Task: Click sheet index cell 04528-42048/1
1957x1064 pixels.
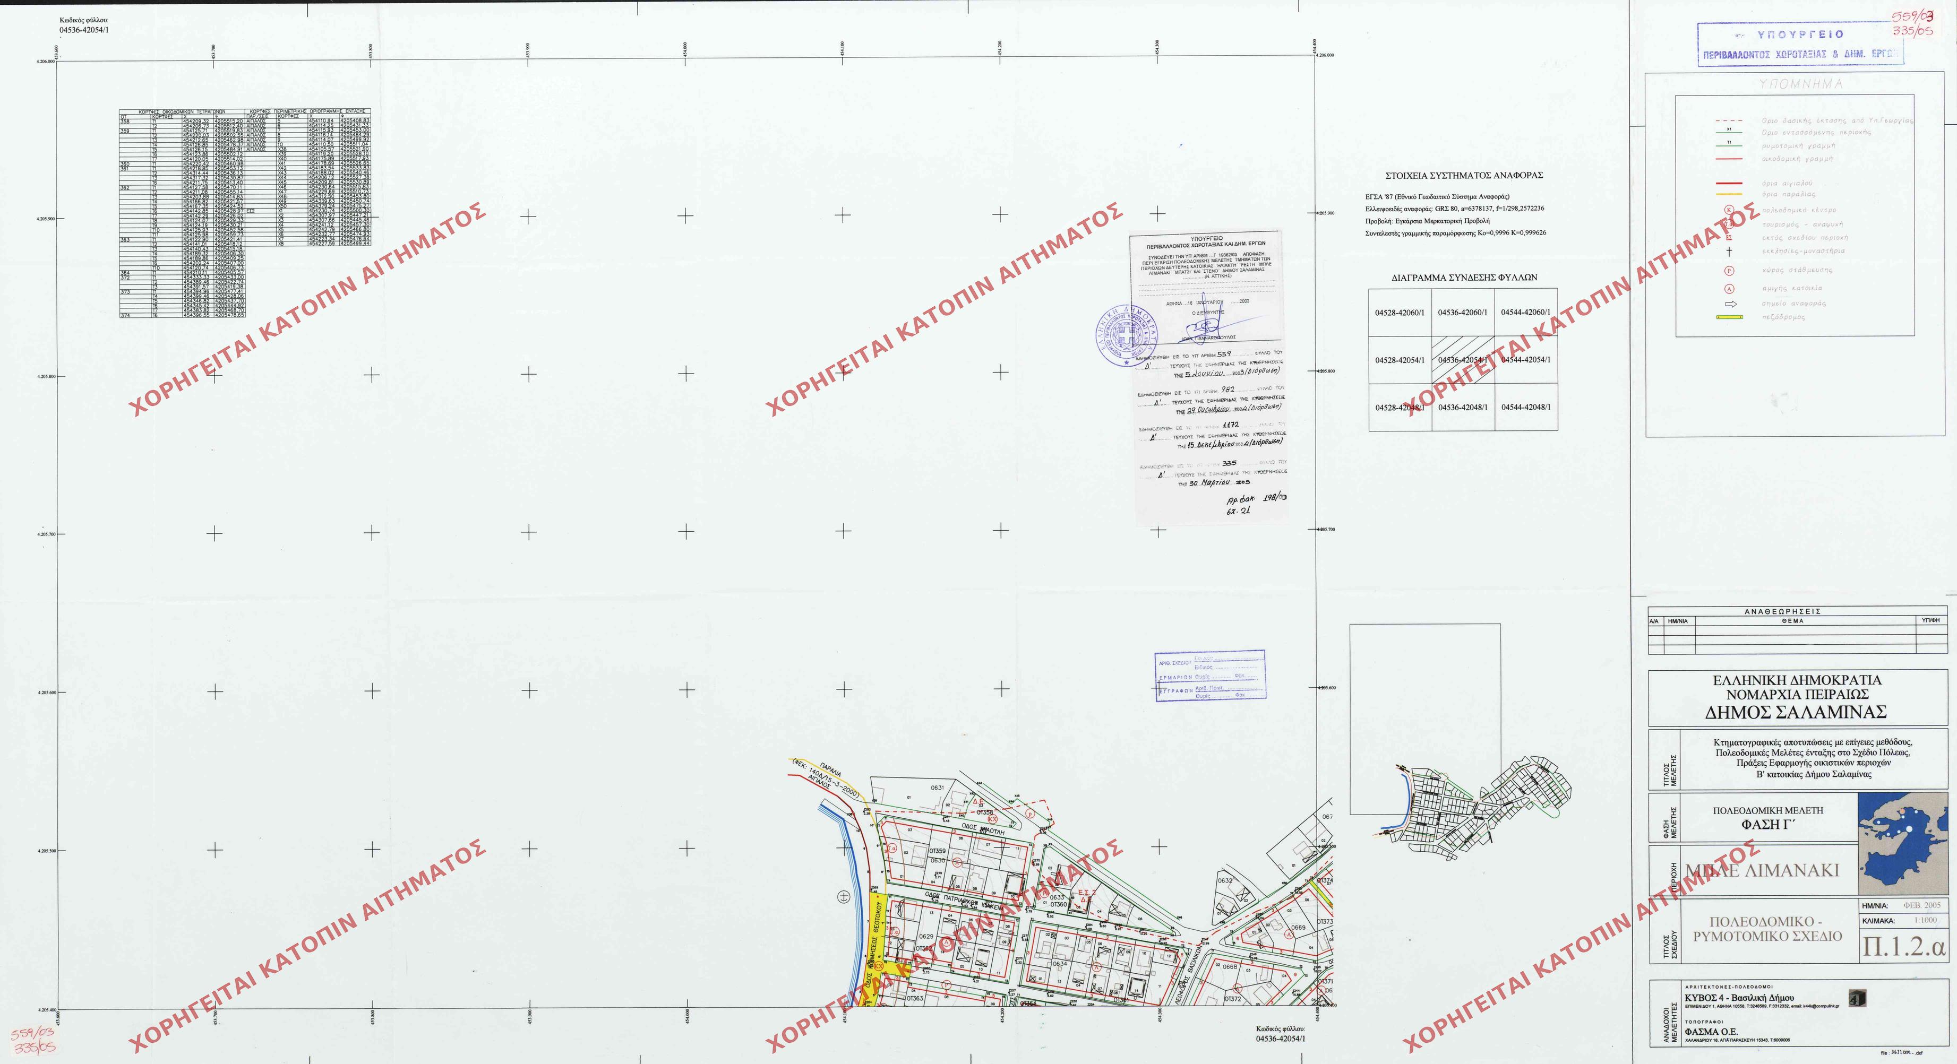Action: [1400, 408]
